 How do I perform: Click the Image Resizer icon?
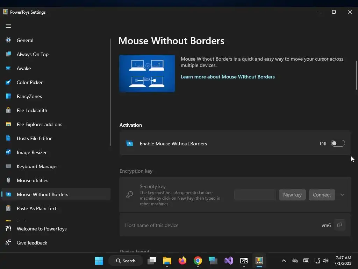[8, 152]
